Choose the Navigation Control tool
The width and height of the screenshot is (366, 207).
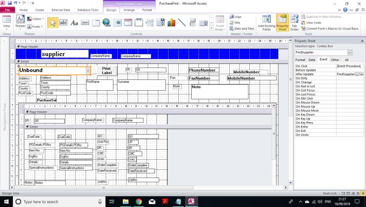point(128,22)
